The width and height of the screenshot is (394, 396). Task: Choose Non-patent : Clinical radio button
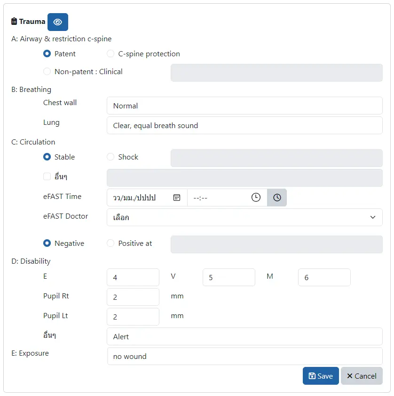(47, 72)
